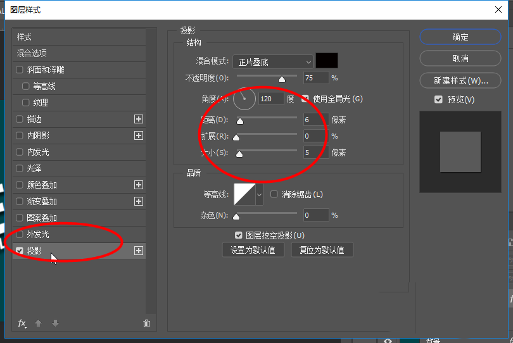This screenshot has width=513, height=343.
Task: Enable the 外发光 checkbox
Action: [19, 234]
